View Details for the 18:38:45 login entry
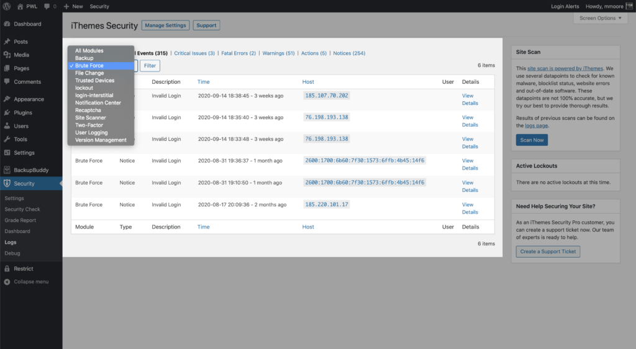The height and width of the screenshot is (349, 636). [x=470, y=99]
